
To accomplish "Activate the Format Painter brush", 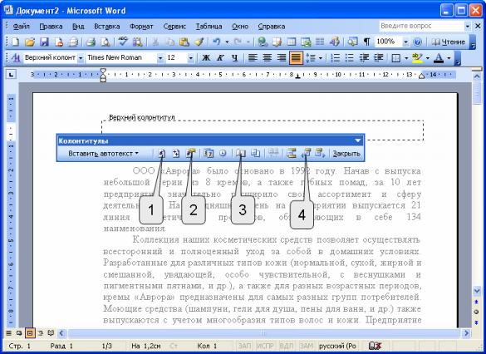I will click(x=199, y=42).
